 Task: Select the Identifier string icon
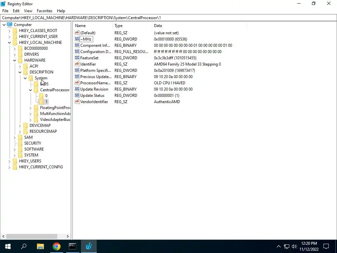[77, 64]
